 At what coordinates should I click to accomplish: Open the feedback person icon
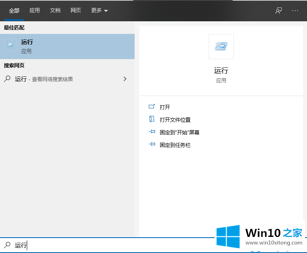pos(279,11)
